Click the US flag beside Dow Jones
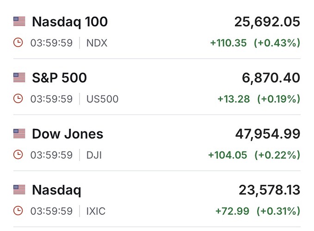This screenshot has height=231, width=314. tap(19, 134)
